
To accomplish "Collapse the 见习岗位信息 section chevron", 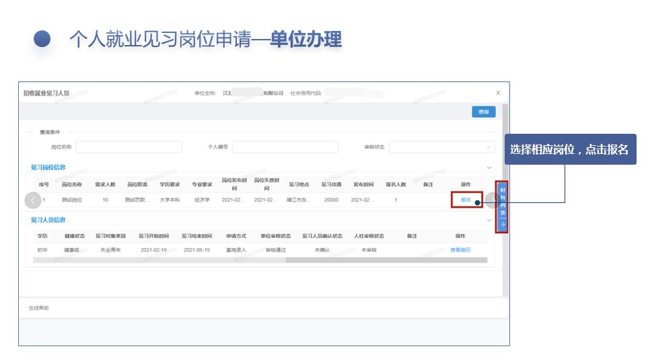I will pos(489,167).
